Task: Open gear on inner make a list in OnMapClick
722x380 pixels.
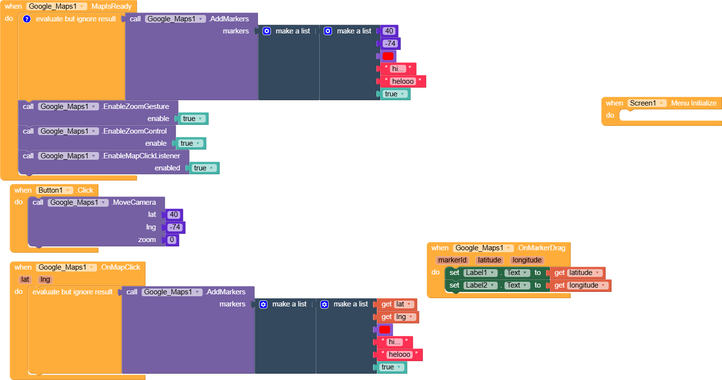Action: [x=324, y=304]
